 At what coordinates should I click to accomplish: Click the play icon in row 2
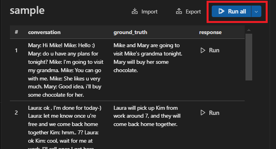pos(203,113)
